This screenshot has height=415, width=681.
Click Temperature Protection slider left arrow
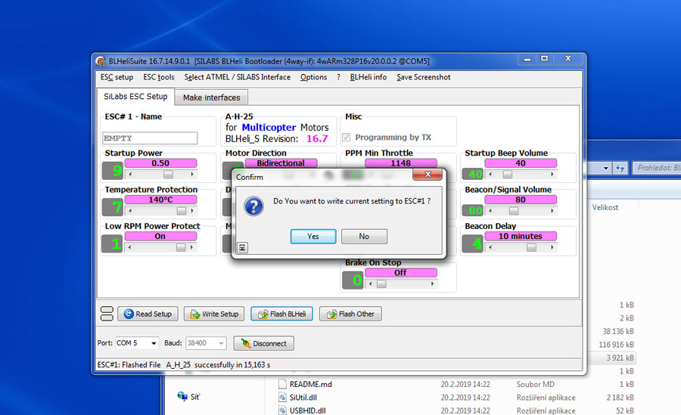tap(130, 211)
